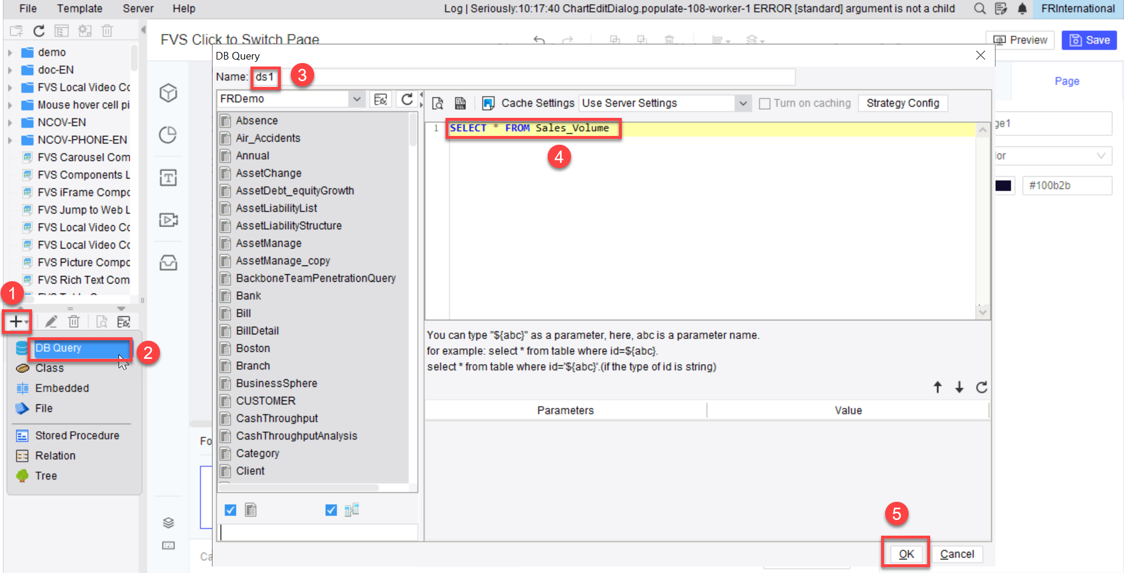Click the layers icon in left sidebar
Viewport: 1124px width, 573px height.
click(168, 522)
